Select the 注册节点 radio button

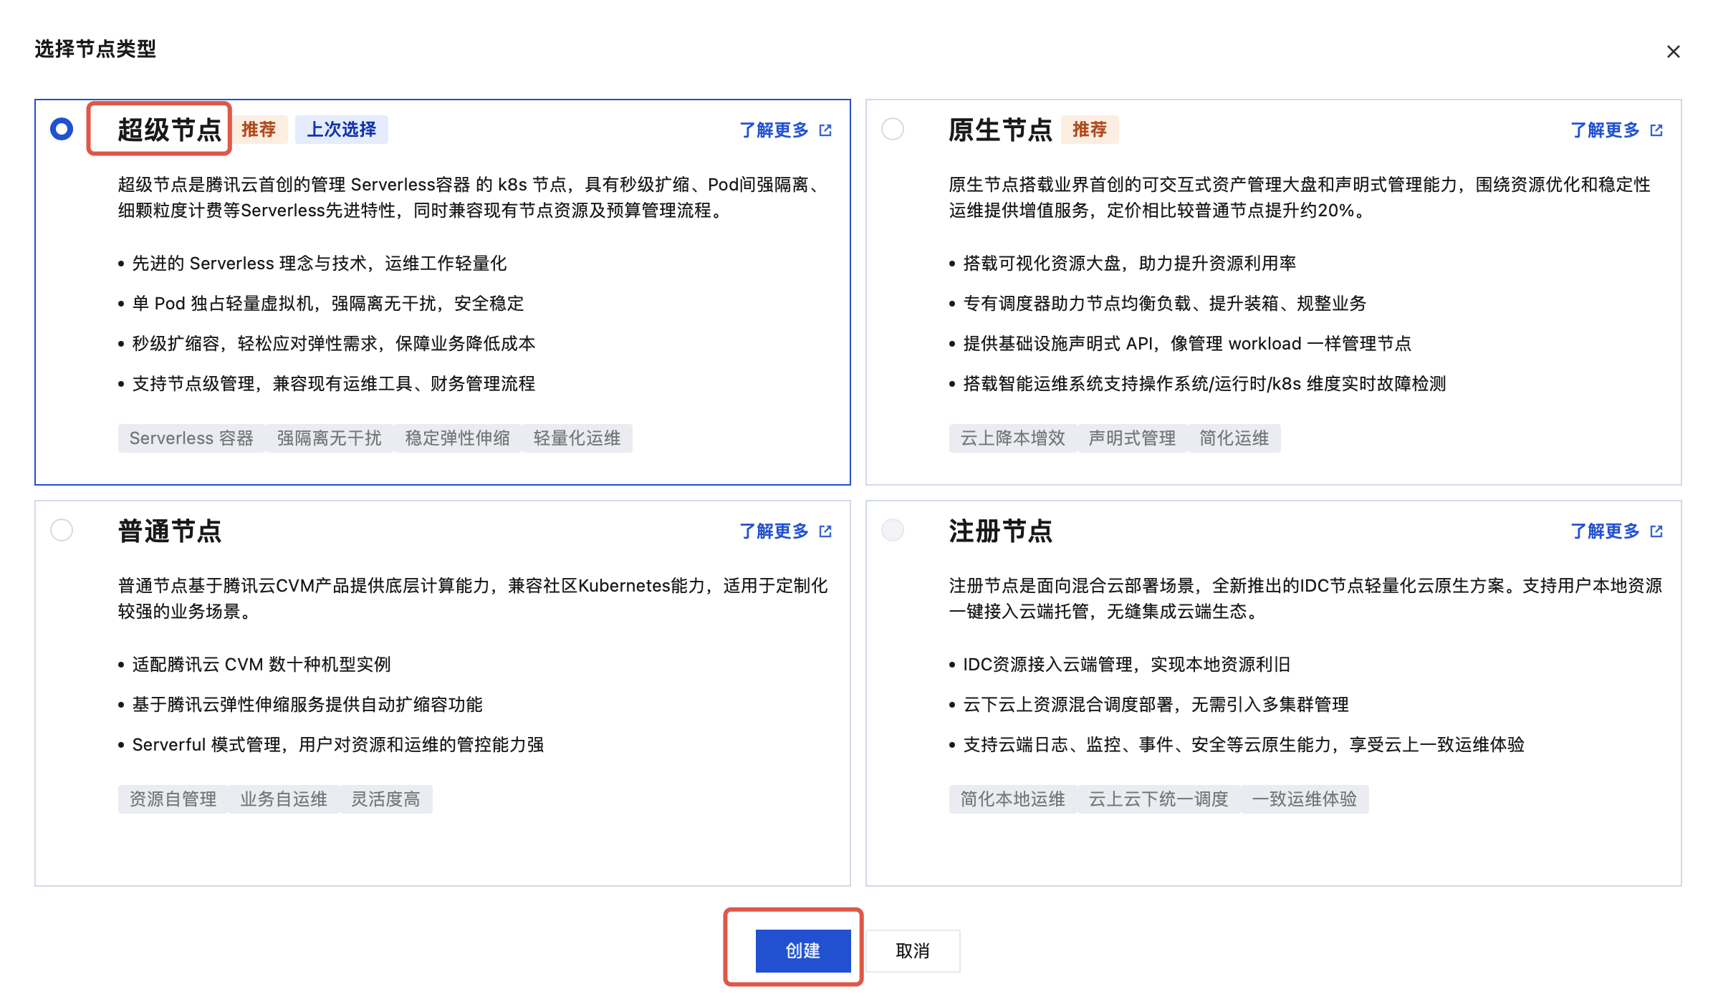point(893,530)
